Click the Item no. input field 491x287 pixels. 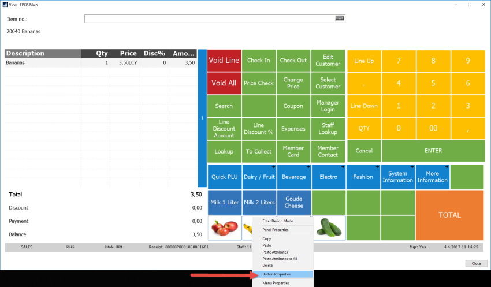[215, 19]
